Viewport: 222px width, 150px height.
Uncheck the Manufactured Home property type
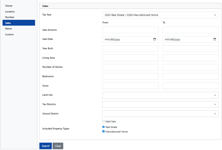click(103, 131)
